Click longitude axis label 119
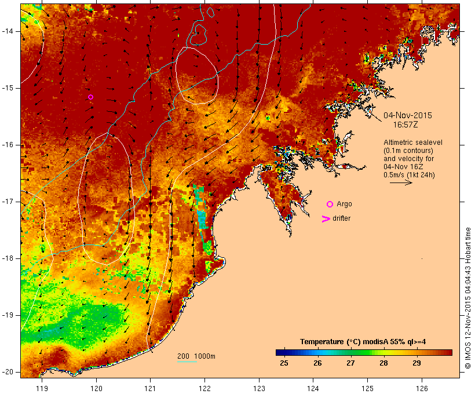Viewport: 475px width, 394px height. [42, 389]
